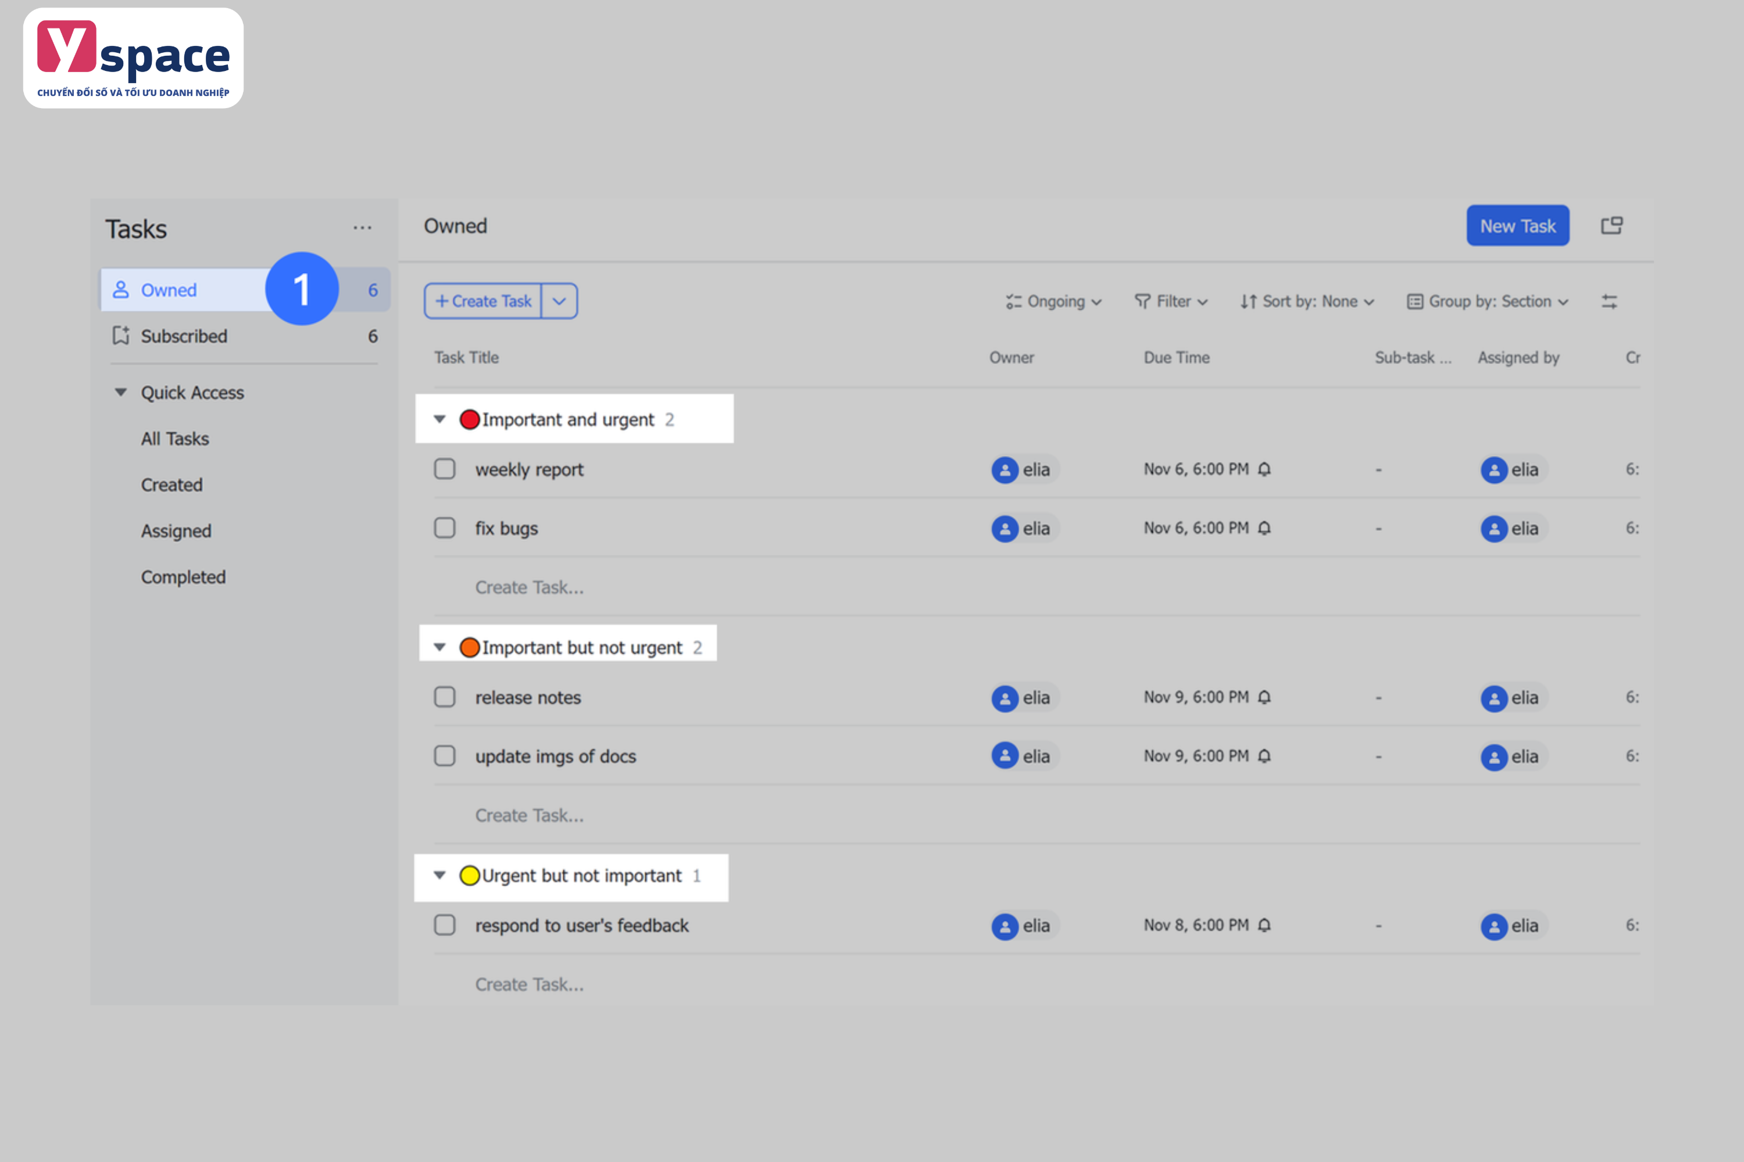Click the + Create Task button
Screen dimensions: 1744x1162
(x=483, y=301)
